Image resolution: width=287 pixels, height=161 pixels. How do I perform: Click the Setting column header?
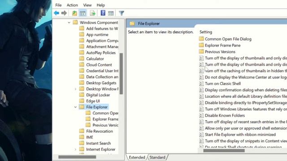point(206,32)
